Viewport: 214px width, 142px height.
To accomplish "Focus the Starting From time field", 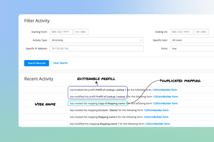I will (81, 32).
